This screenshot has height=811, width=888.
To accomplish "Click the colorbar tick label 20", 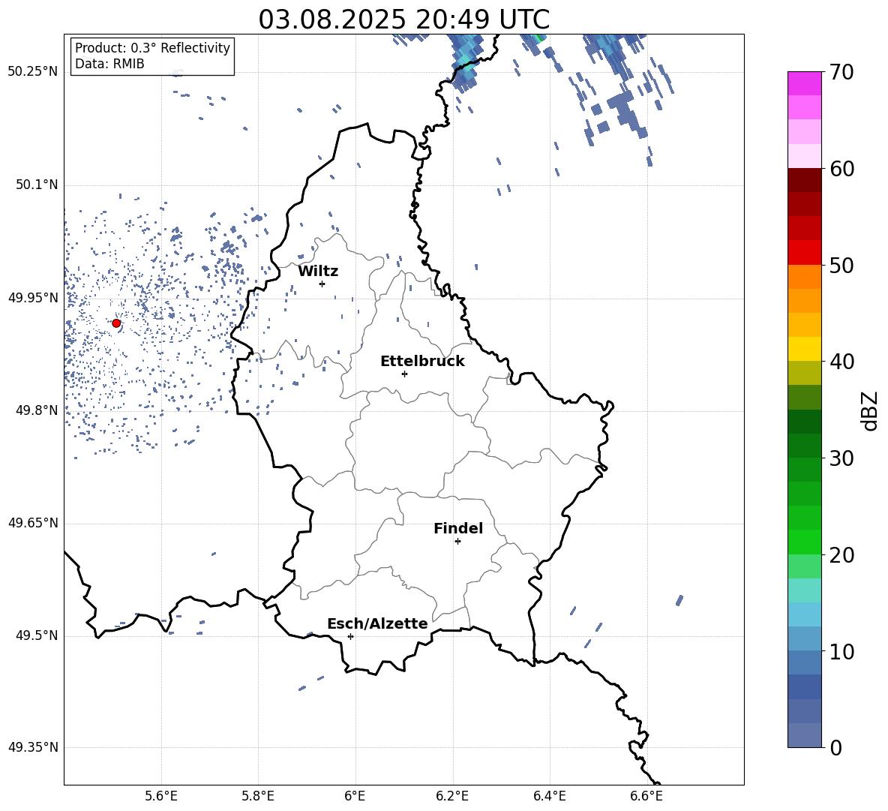I will point(841,555).
